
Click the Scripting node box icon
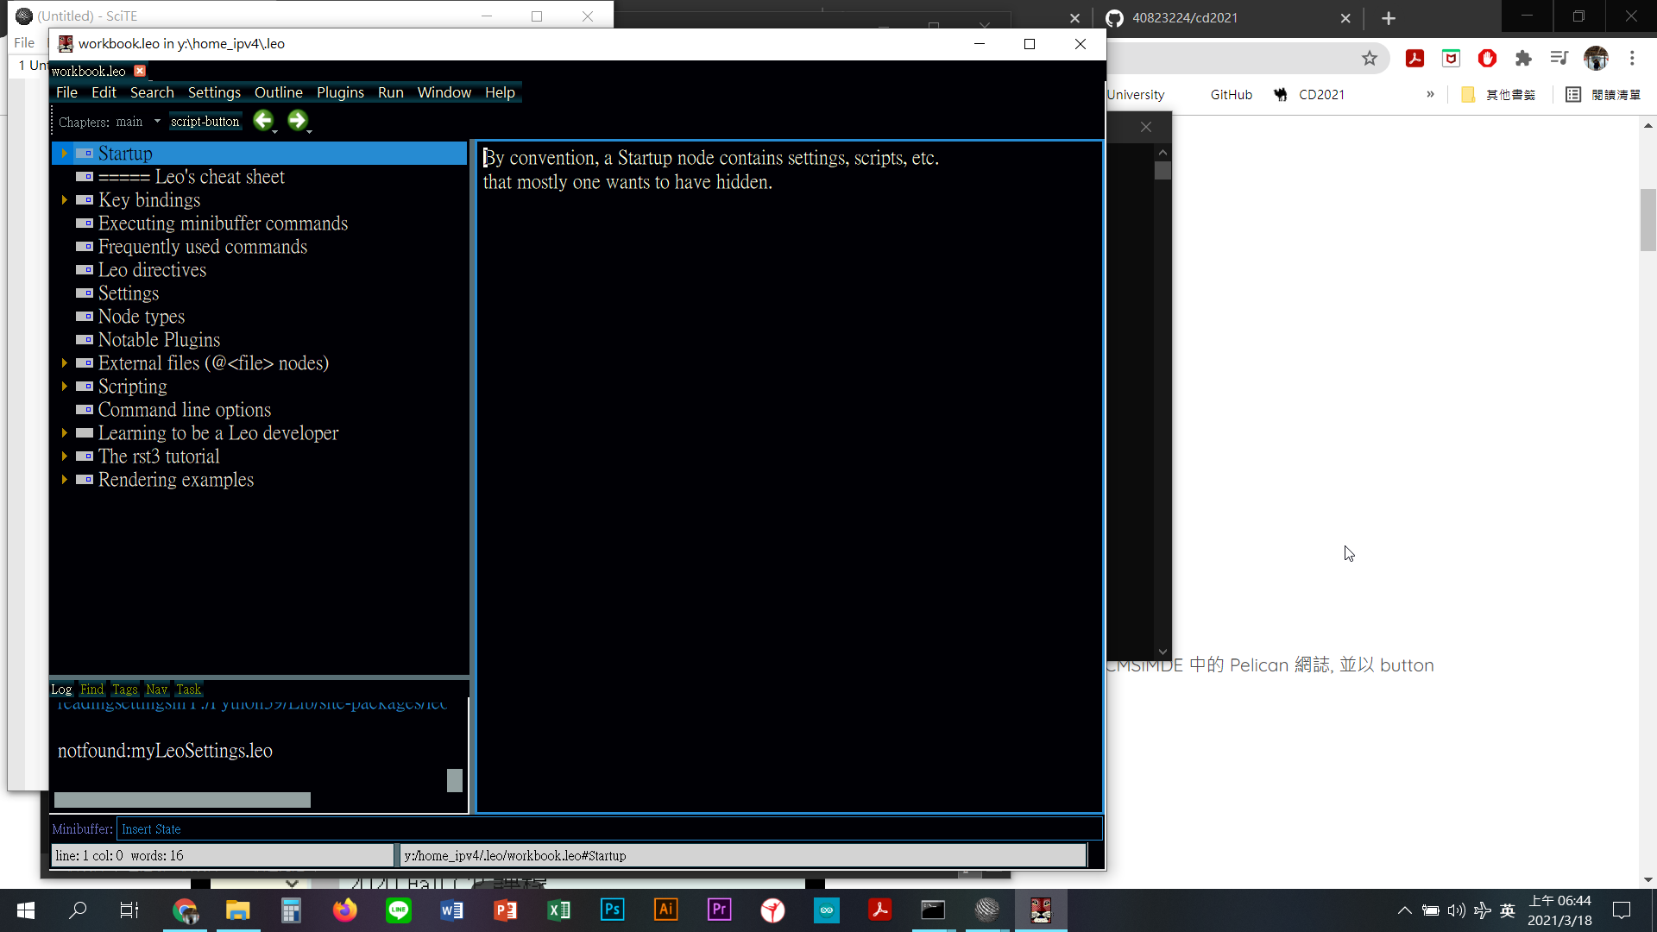click(85, 387)
